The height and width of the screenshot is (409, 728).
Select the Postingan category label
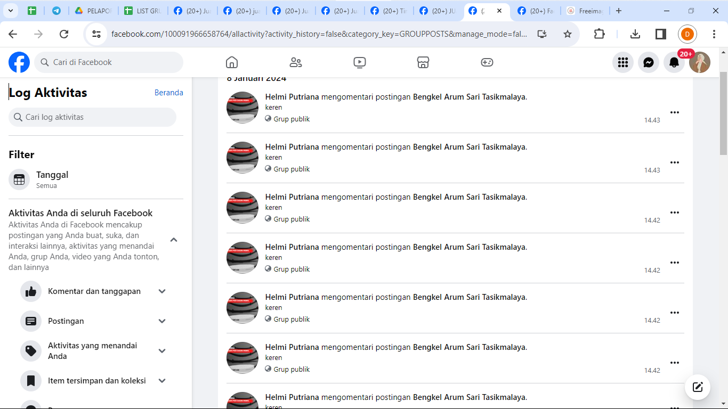tap(66, 321)
